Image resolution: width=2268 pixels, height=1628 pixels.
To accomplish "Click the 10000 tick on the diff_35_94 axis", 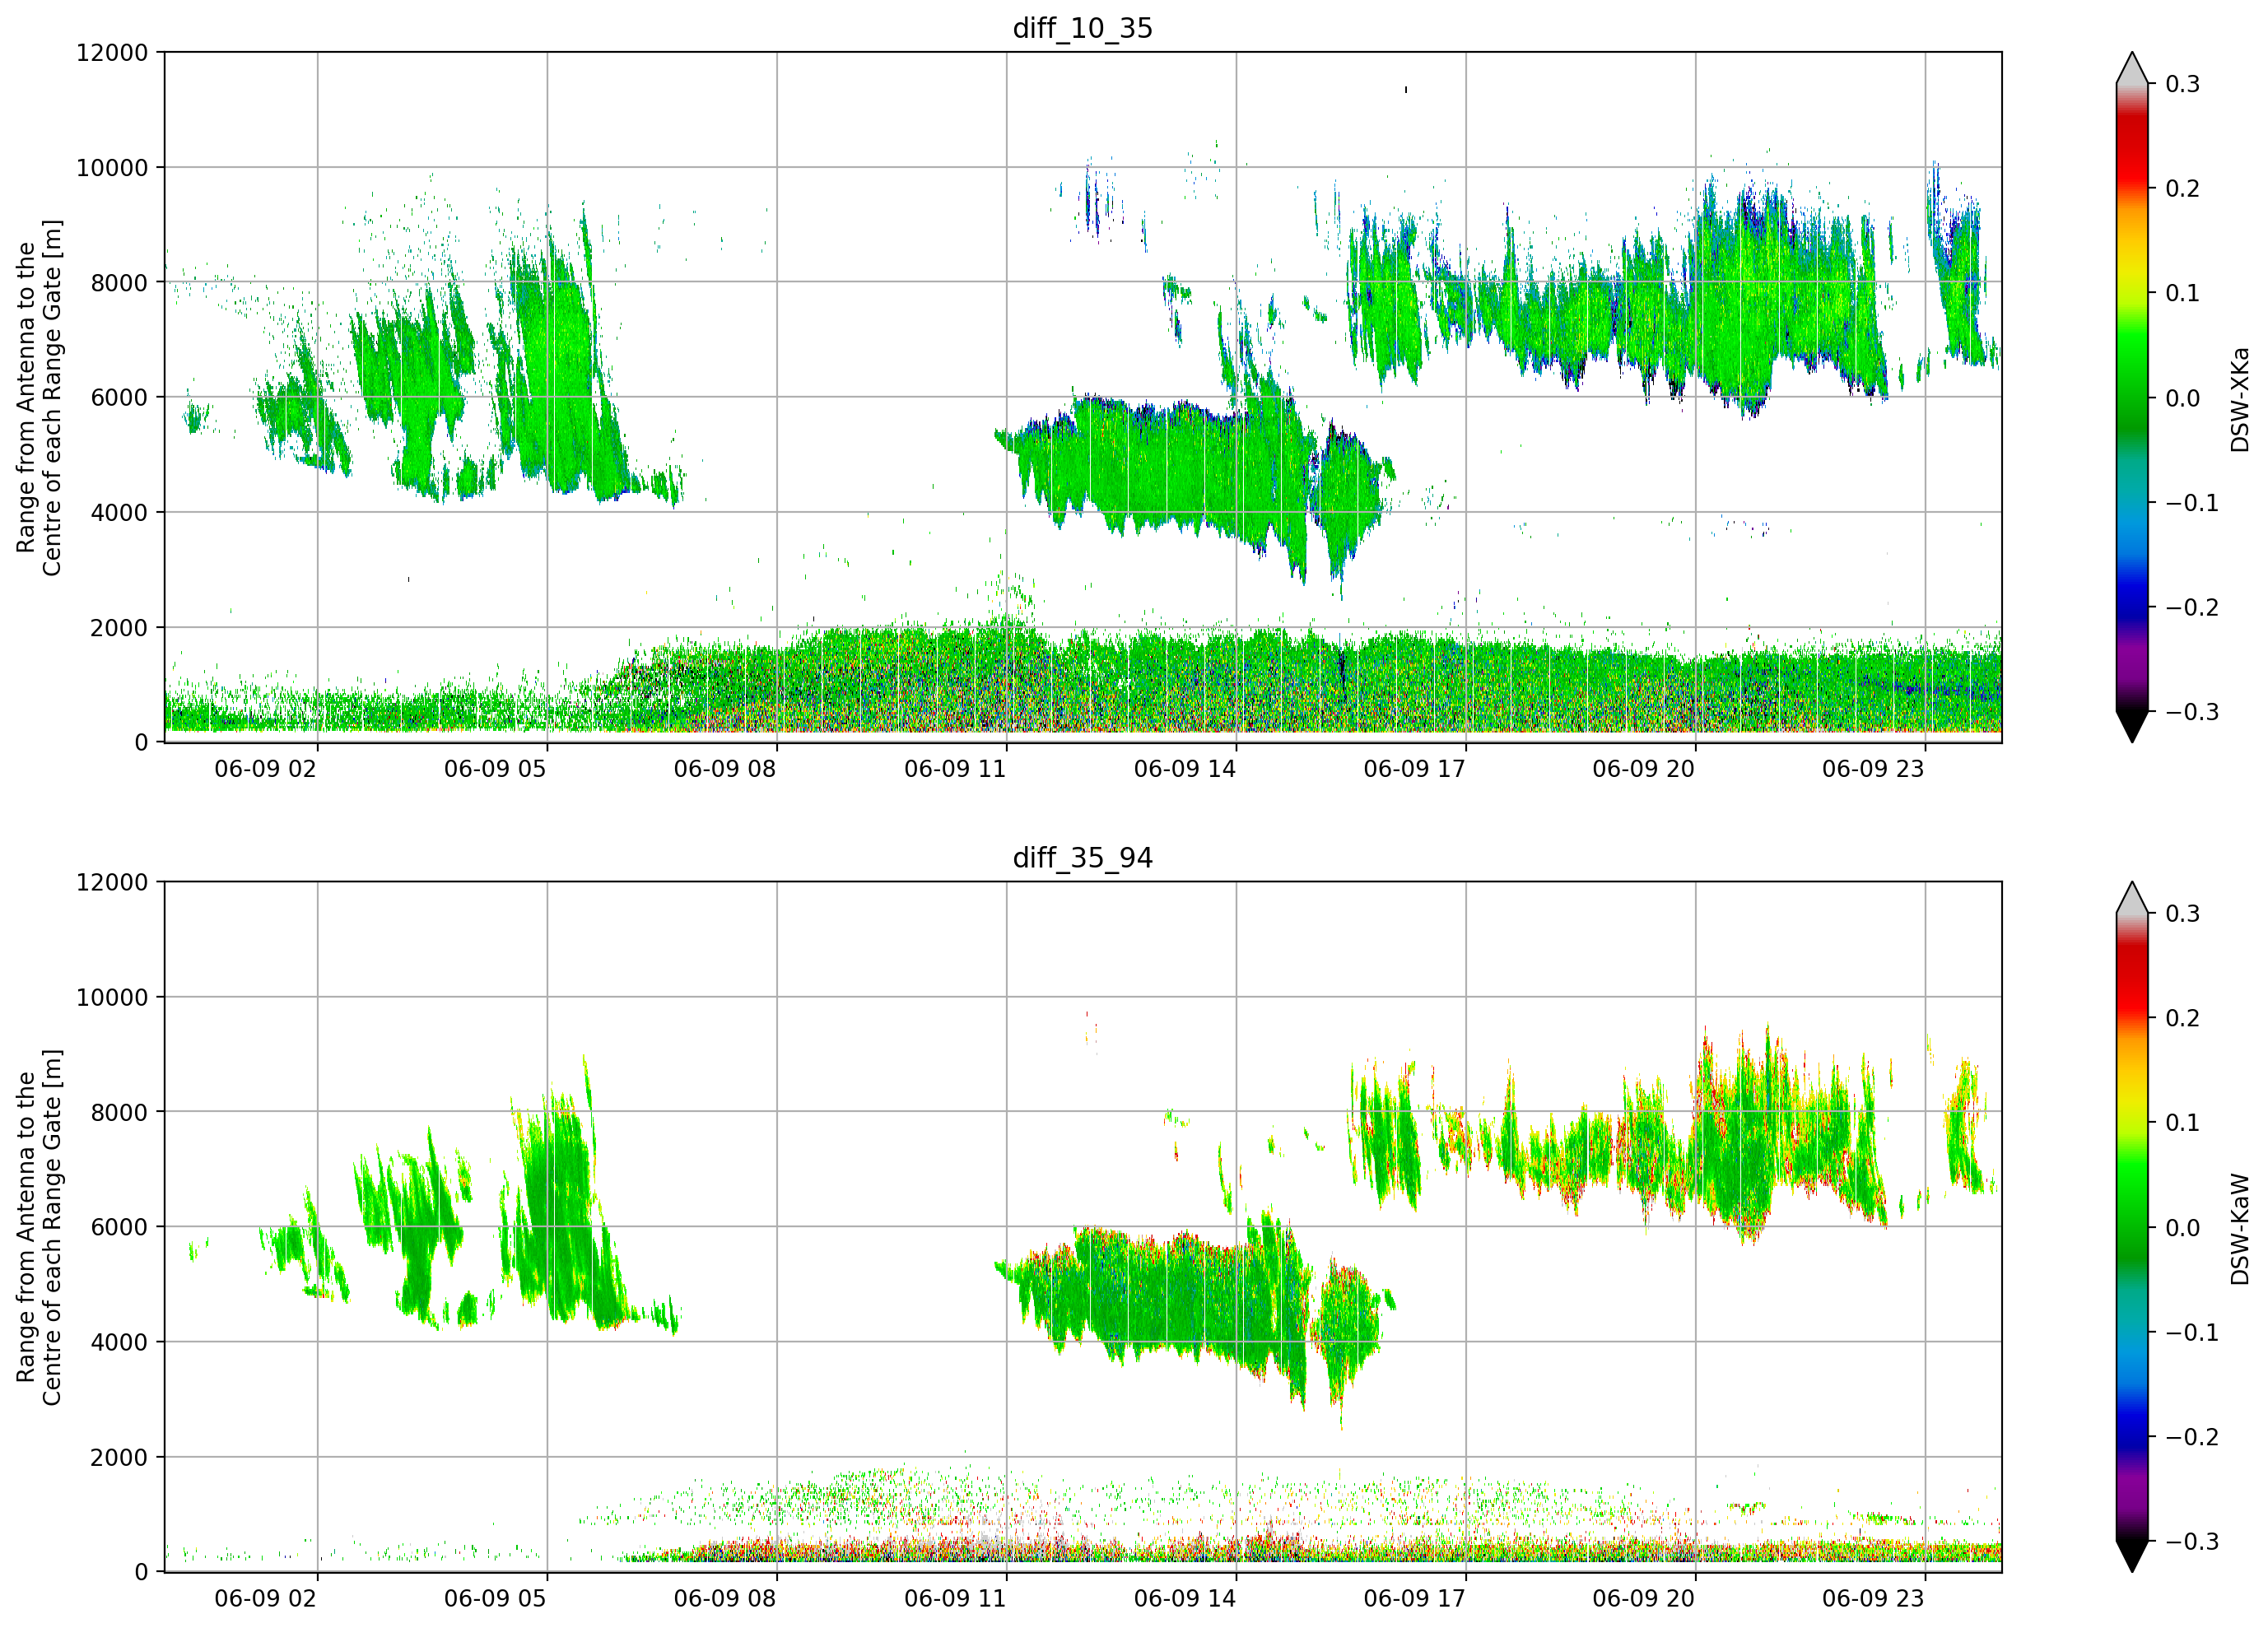I will pyautogui.click(x=112, y=997).
